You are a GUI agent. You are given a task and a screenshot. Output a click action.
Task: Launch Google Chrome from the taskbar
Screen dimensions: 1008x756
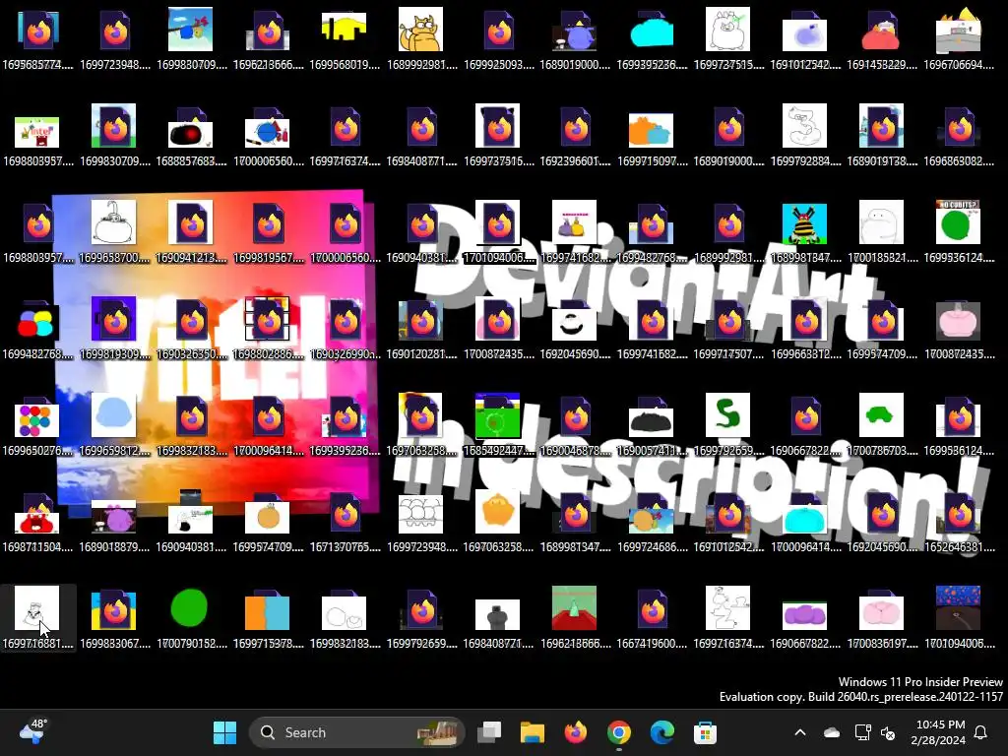(618, 732)
